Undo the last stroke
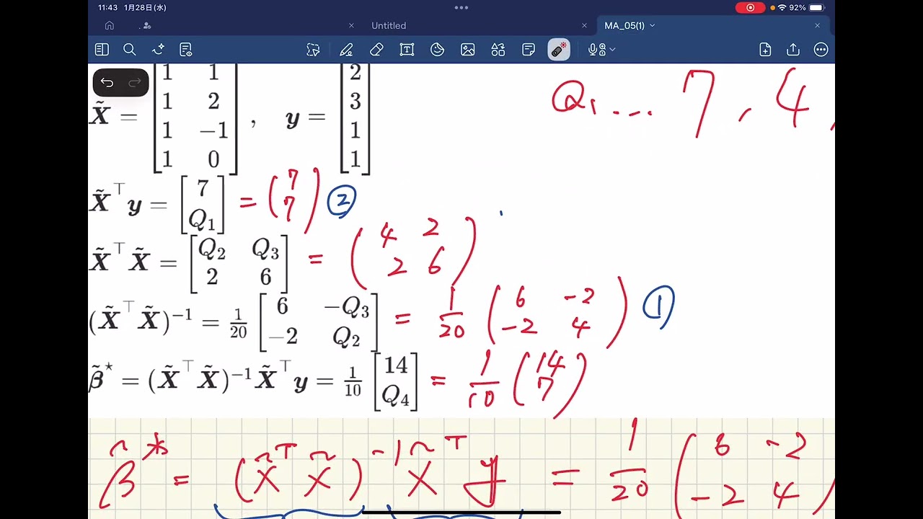 tap(107, 83)
